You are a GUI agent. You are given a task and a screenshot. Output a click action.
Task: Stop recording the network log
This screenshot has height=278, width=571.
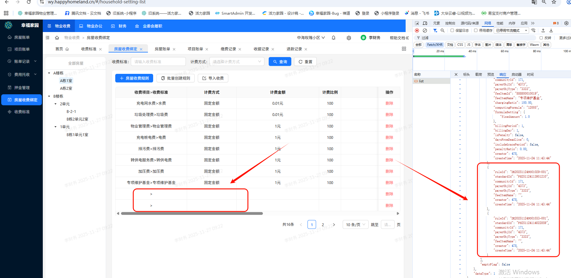(417, 31)
